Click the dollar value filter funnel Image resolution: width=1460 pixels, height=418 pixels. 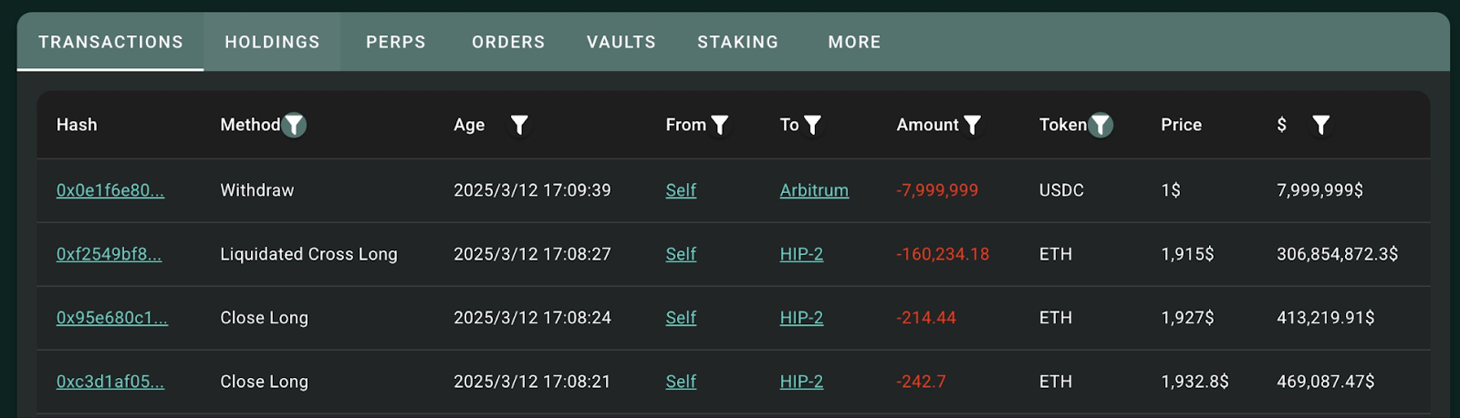click(x=1320, y=125)
